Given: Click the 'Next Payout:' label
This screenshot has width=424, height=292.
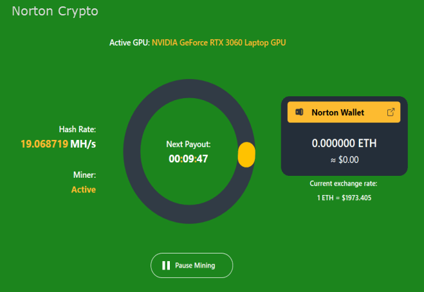Looking at the screenshot, I should coord(189,144).
